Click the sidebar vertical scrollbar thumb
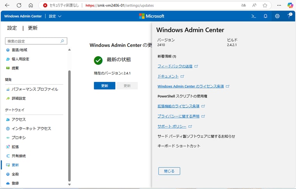The width and height of the screenshot is (296, 189). pyautogui.click(x=69, y=126)
